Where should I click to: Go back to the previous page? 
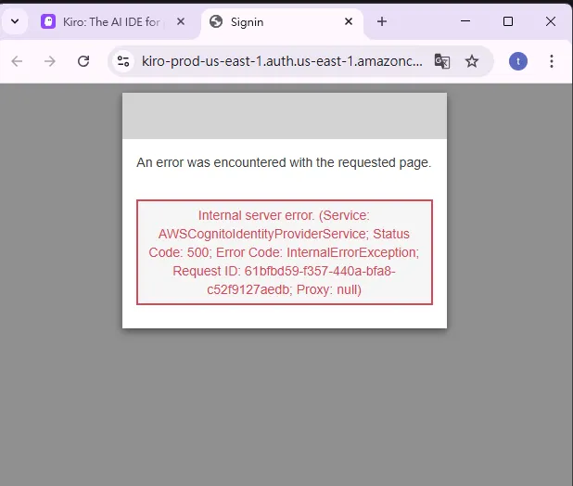[x=18, y=61]
